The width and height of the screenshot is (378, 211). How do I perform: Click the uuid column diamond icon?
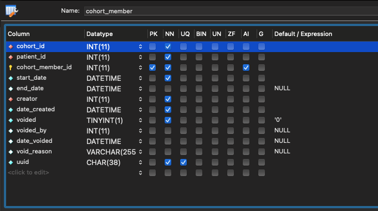click(11, 162)
